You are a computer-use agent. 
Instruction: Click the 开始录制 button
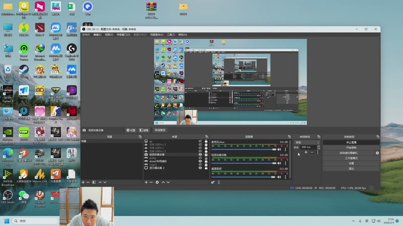[351, 148]
